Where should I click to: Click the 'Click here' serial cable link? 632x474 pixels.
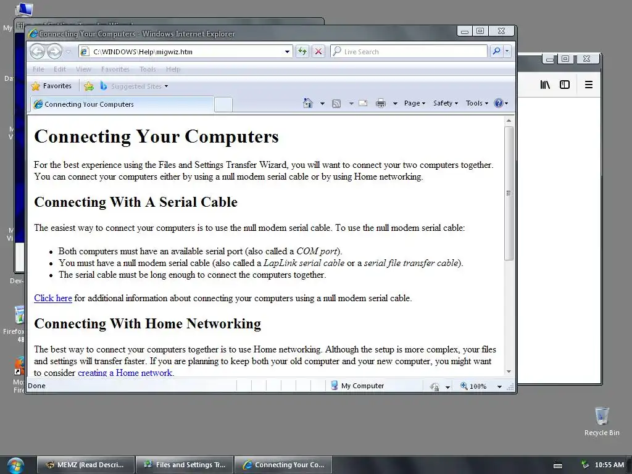(53, 298)
